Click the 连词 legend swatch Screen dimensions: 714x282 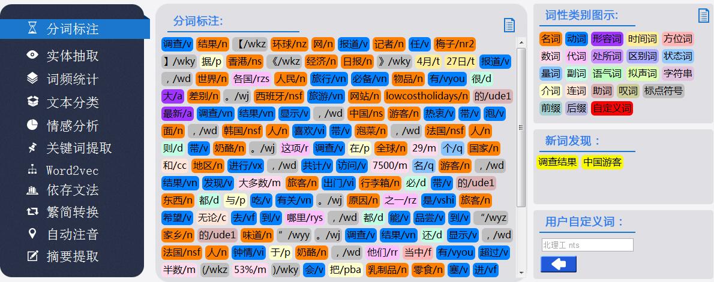coord(577,91)
